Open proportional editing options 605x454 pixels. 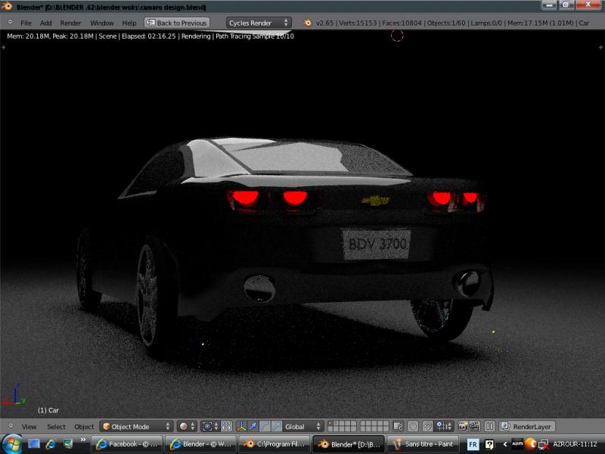[413, 426]
